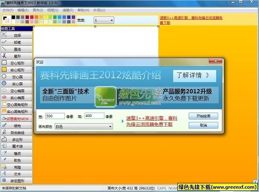Activate the 魔术袋 magic tool
Viewport: 259px width, 192px height.
point(16,146)
